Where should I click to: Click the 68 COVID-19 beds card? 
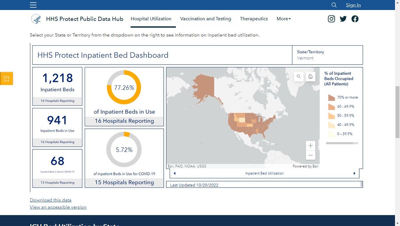[57, 168]
